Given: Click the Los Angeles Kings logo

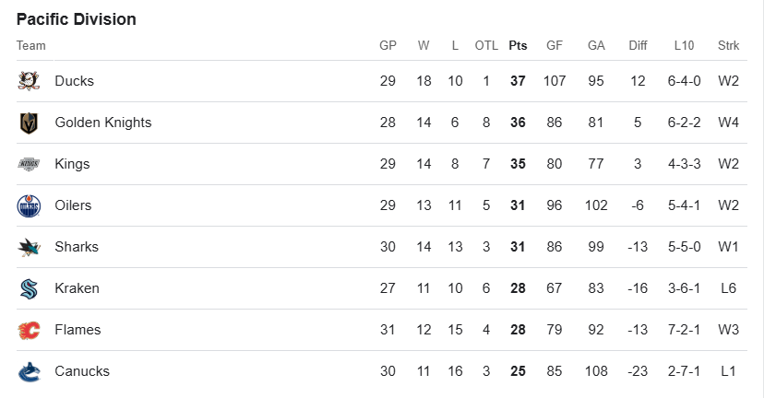Looking at the screenshot, I should [29, 164].
